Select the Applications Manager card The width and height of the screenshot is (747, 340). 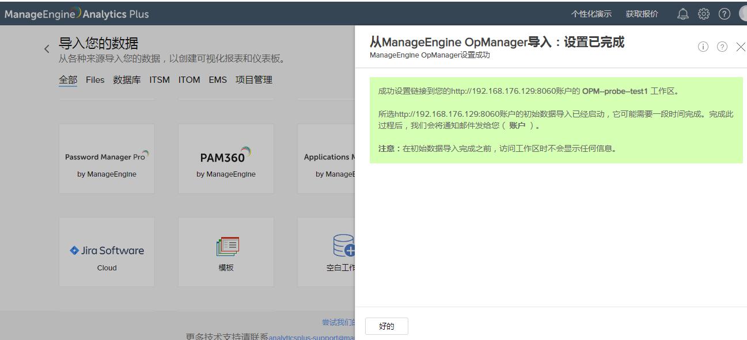326,158
